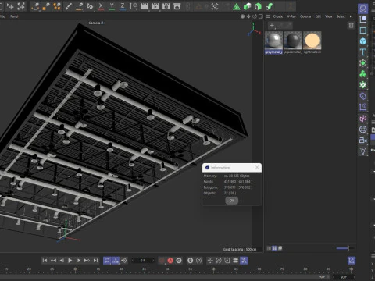
Task: Select the greymetal material thumbnail
Action: [x=273, y=41]
